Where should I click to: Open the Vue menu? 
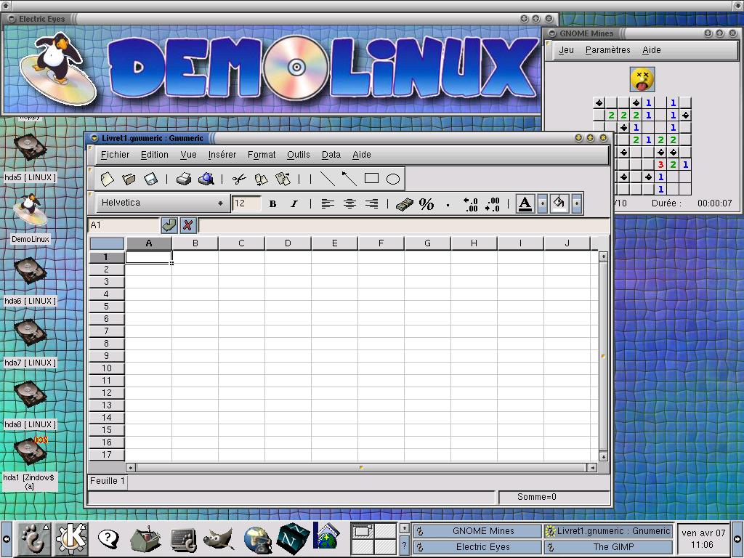pyautogui.click(x=188, y=155)
